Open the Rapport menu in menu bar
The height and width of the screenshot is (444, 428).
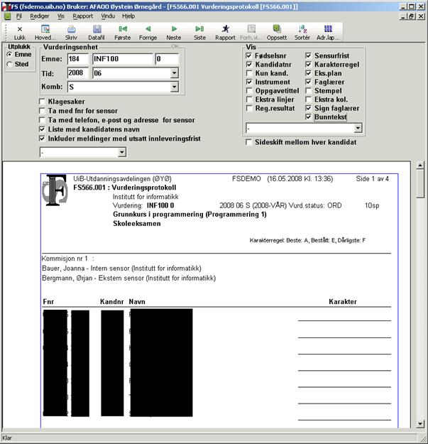point(83,16)
